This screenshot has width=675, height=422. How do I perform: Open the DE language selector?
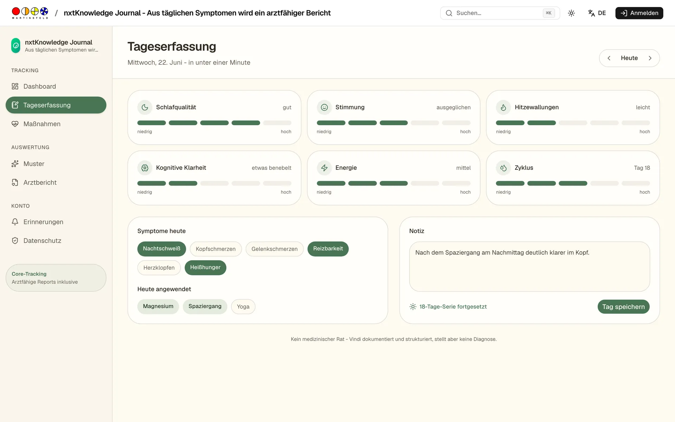[x=597, y=13]
